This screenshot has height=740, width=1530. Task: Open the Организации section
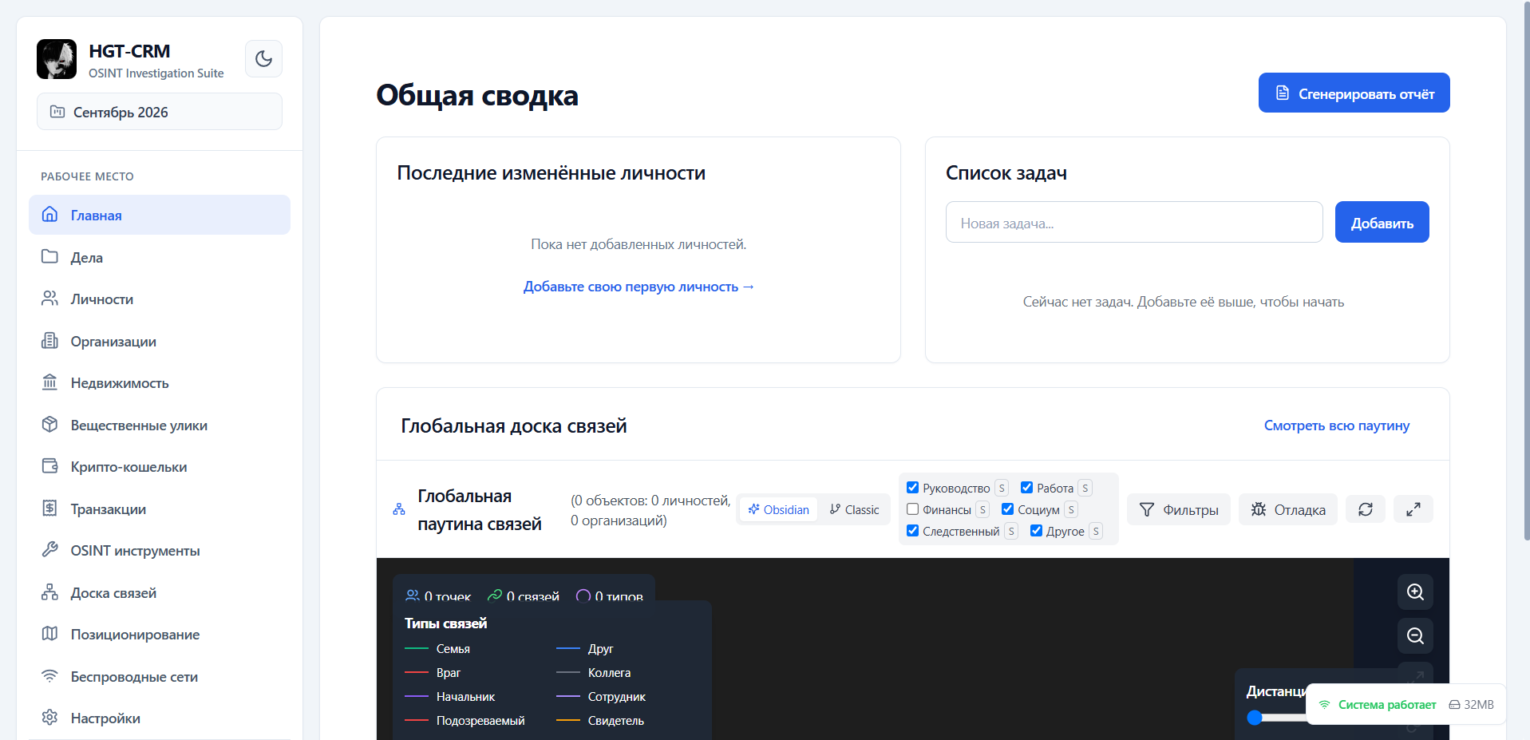[160, 341]
